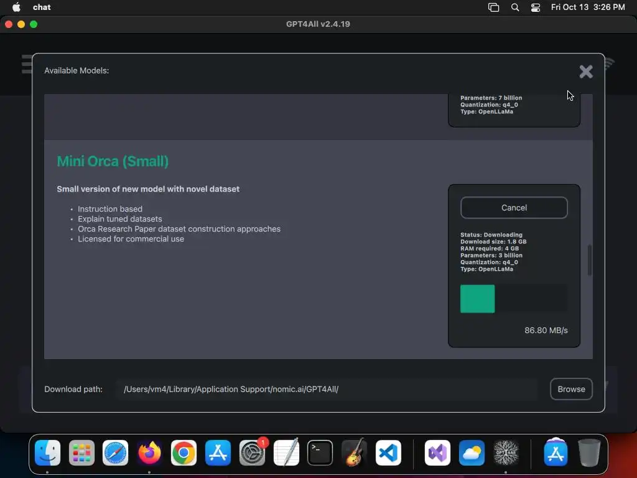Click the Download size: 1.8 GB text
Screen dimensions: 637x478
pos(493,241)
